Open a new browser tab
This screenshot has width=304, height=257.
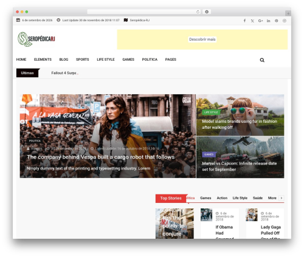pyautogui.click(x=288, y=13)
